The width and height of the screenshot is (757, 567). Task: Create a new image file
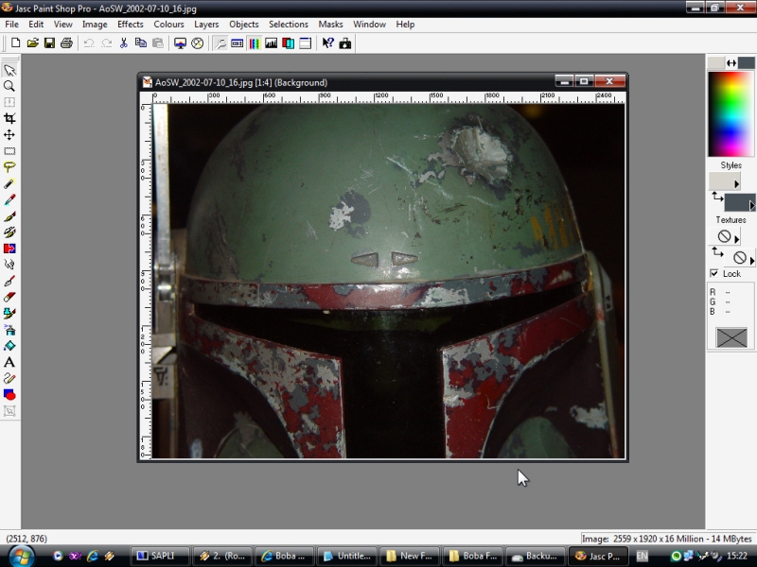[15, 43]
